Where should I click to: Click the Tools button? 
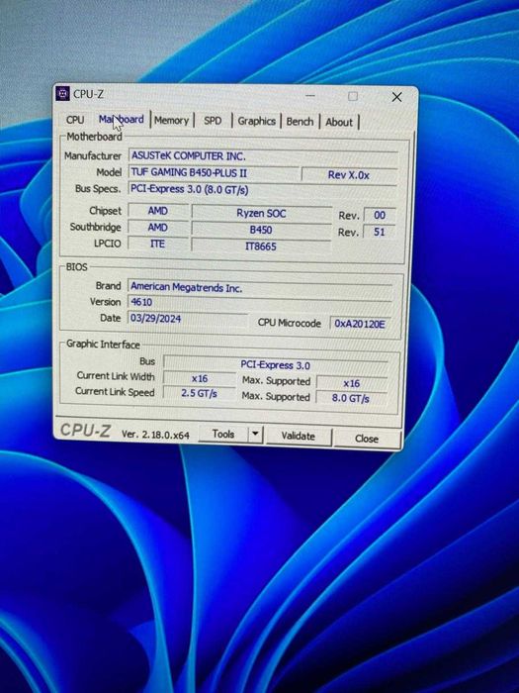click(223, 435)
